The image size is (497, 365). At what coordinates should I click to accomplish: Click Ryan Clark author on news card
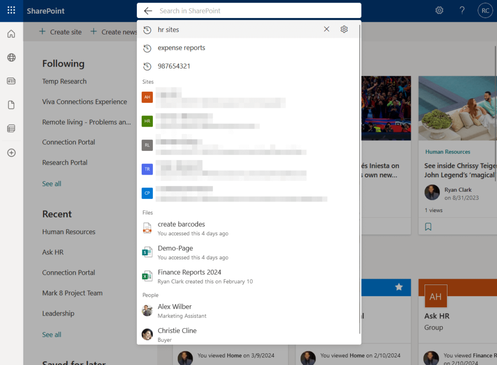click(458, 190)
